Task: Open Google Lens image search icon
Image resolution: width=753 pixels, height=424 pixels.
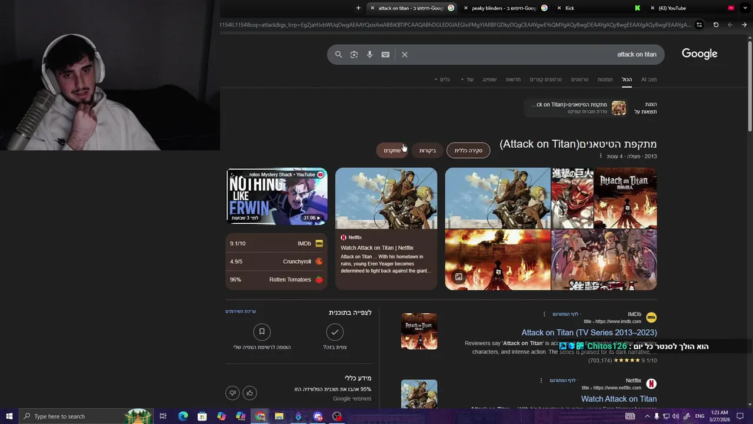Action: [354, 54]
